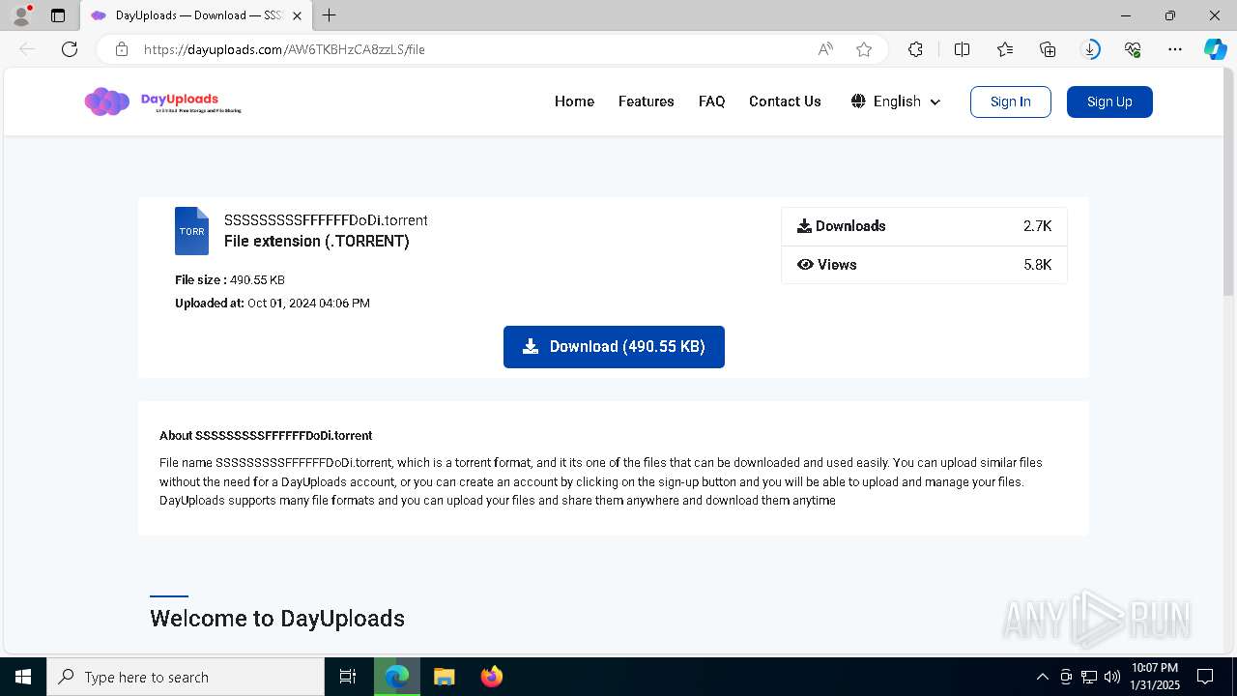
Task: Show hidden system tray icons
Action: coord(1042,677)
